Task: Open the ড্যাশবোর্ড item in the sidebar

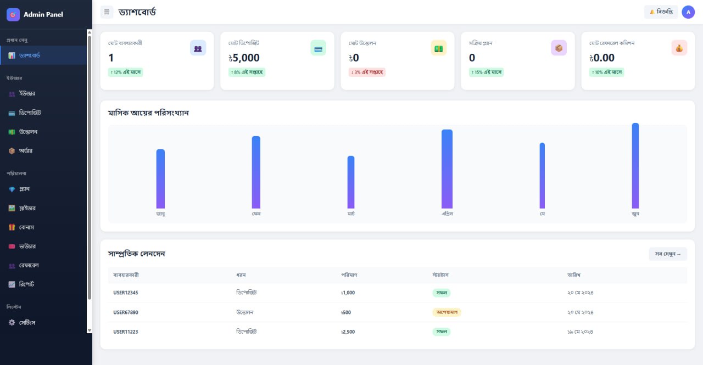Action: point(30,55)
